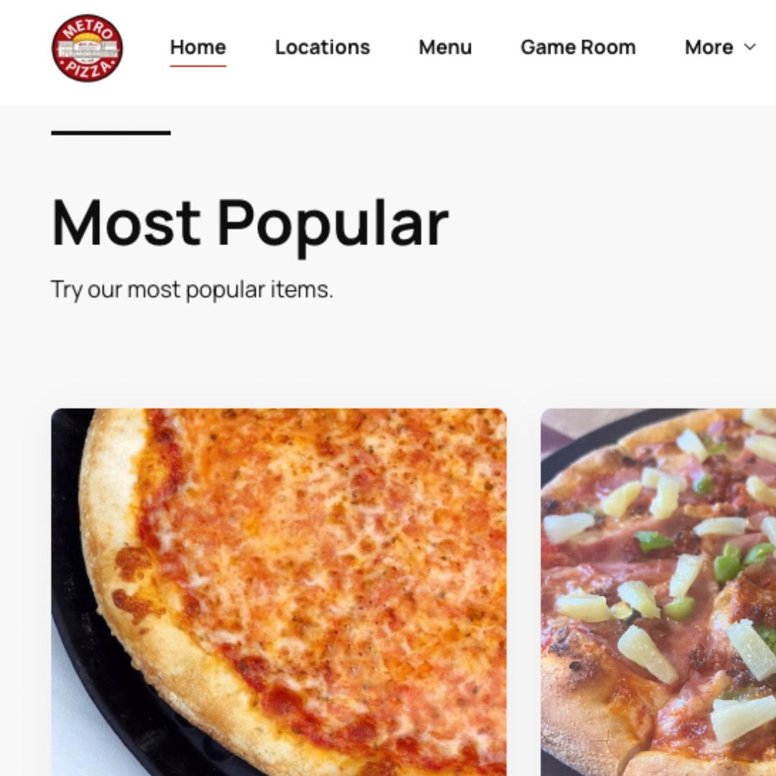Click the black divider line above heading

tap(111, 133)
